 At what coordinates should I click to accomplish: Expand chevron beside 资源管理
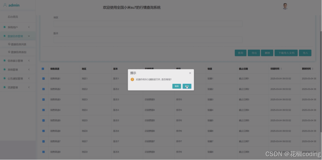29,87
